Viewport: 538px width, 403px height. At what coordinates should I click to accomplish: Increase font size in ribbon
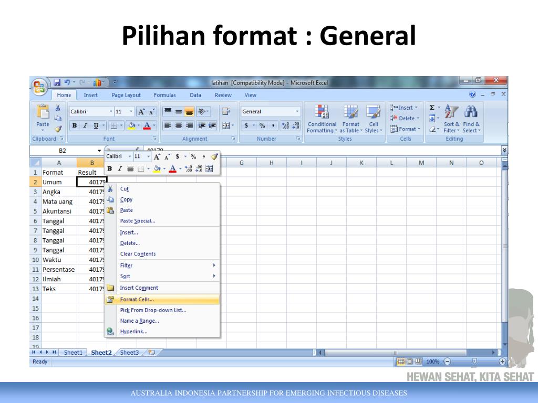(x=141, y=111)
